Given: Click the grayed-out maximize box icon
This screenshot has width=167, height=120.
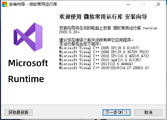Looking at the screenshot, I should 143,4.
